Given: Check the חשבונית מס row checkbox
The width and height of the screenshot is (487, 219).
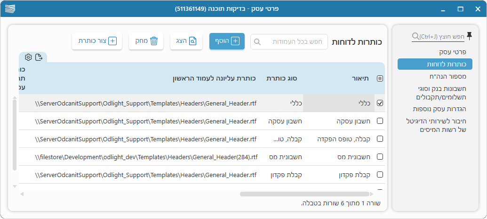Looking at the screenshot, I should (x=380, y=157).
